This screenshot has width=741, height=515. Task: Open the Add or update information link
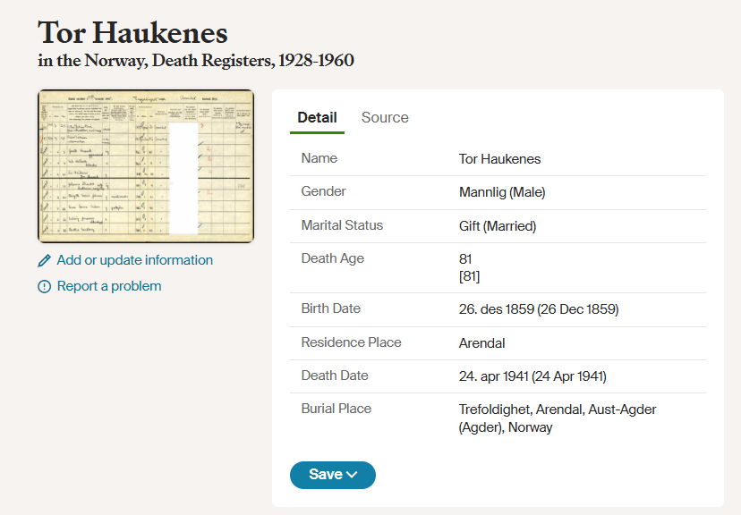(134, 259)
